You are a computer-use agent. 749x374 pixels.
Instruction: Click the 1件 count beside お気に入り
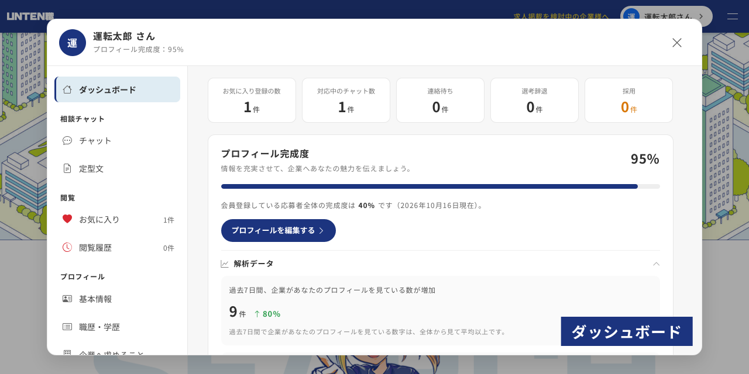[x=169, y=220]
